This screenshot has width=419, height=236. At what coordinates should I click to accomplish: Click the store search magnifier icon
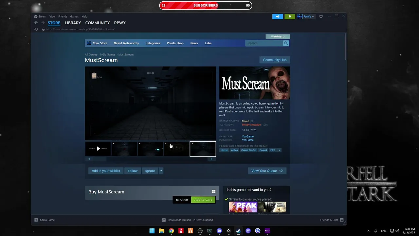pos(286,43)
